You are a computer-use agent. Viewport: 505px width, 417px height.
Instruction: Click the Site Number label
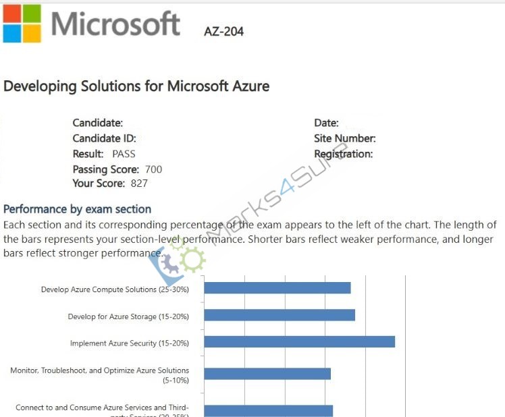click(345, 138)
